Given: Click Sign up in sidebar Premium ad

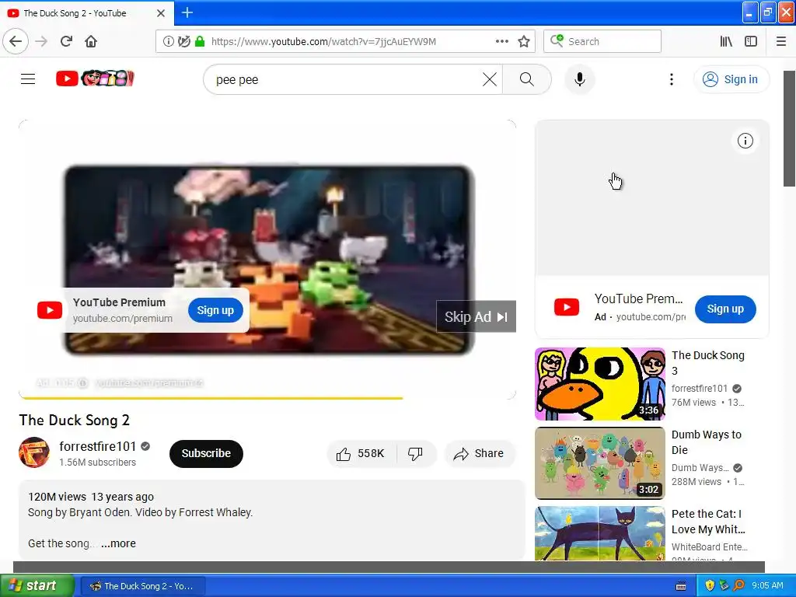Looking at the screenshot, I should point(725,309).
